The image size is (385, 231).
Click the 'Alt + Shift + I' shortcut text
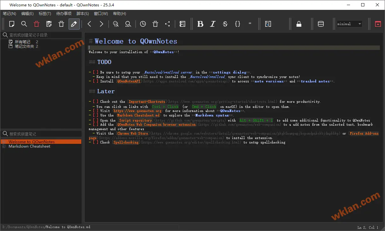click(256, 121)
